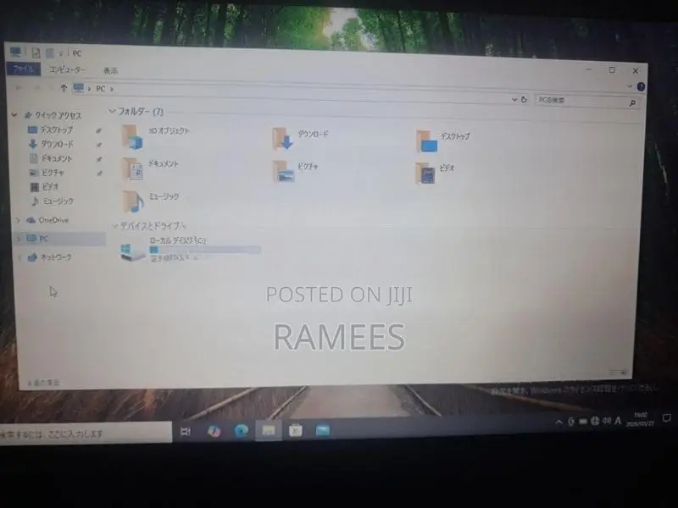Click the properties icon in quick access toolbar

tap(36, 52)
